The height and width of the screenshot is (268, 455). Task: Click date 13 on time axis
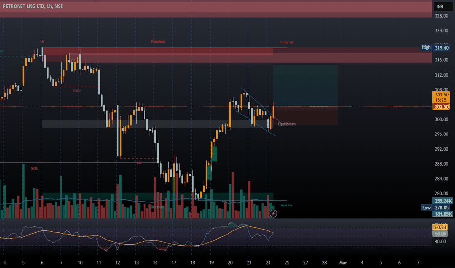tap(136, 263)
